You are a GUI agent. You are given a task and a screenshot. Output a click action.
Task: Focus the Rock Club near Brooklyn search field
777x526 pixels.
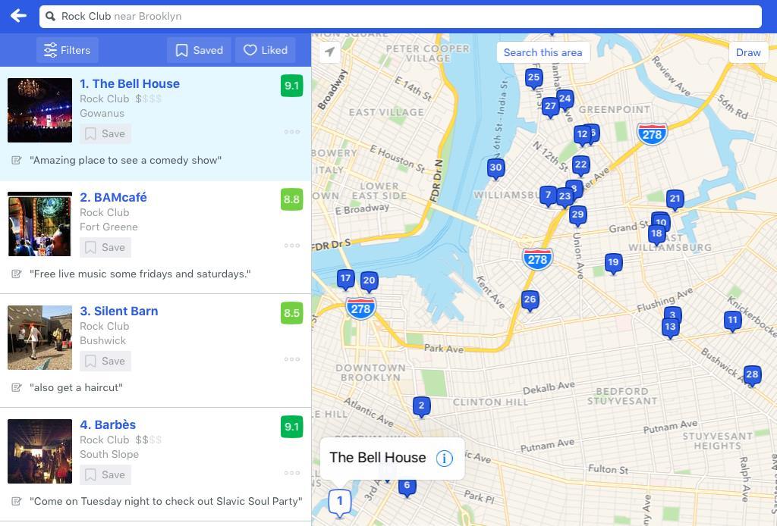[401, 17]
